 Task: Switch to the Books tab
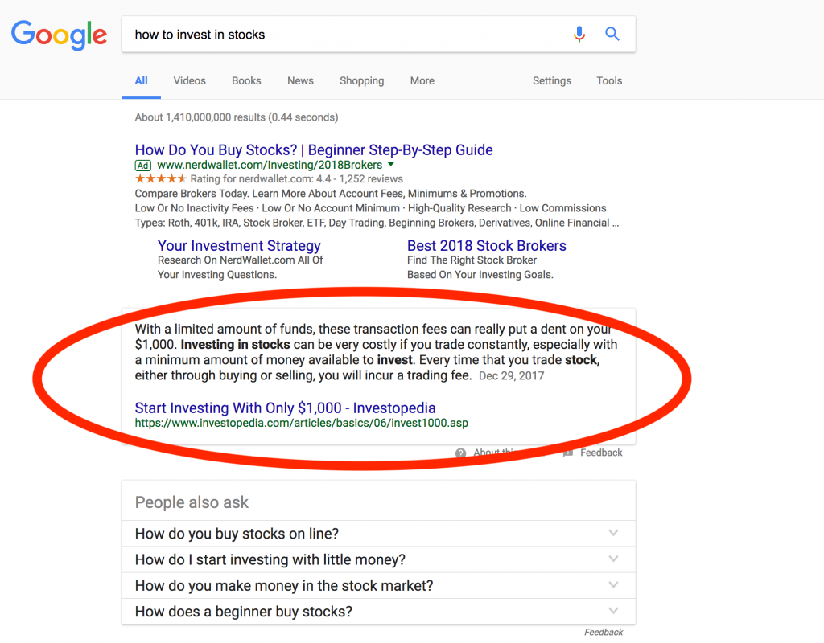click(x=246, y=81)
